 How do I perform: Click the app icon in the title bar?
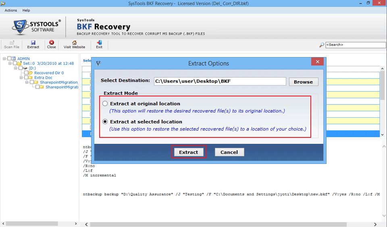tap(3, 3)
